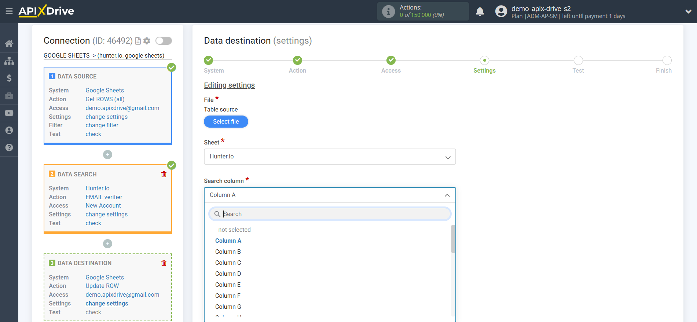
Task: Select Column C in list
Action: 228,263
